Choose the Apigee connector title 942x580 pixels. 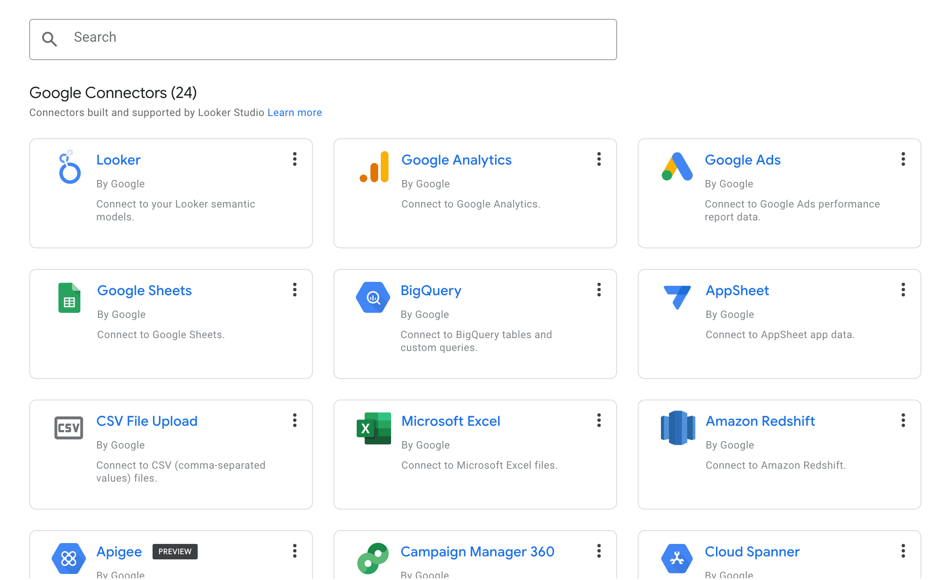(119, 552)
